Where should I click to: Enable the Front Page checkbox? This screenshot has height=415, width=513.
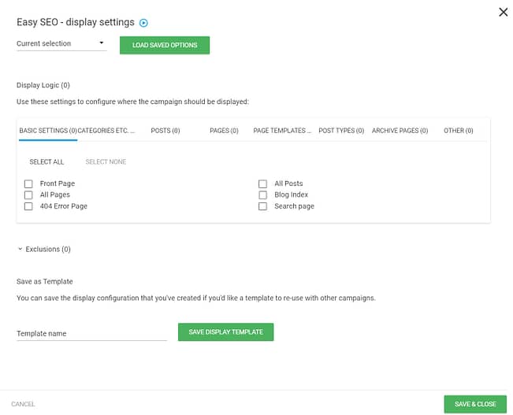click(x=28, y=183)
